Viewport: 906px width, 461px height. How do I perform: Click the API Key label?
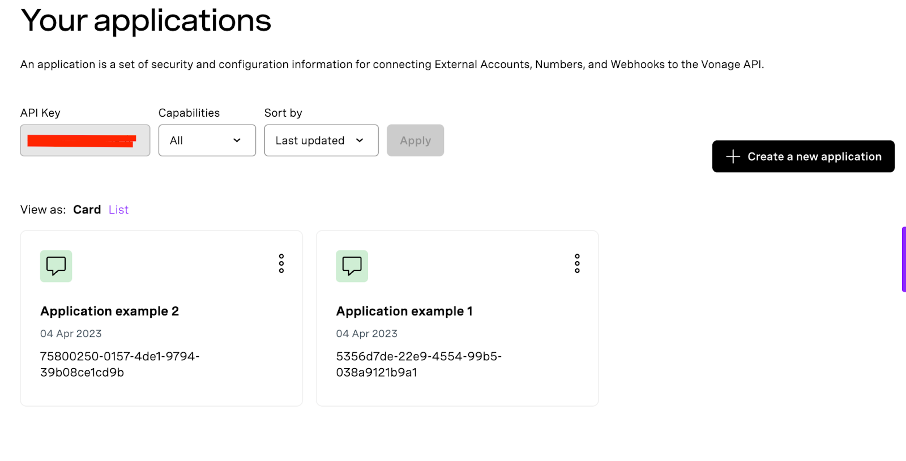40,113
